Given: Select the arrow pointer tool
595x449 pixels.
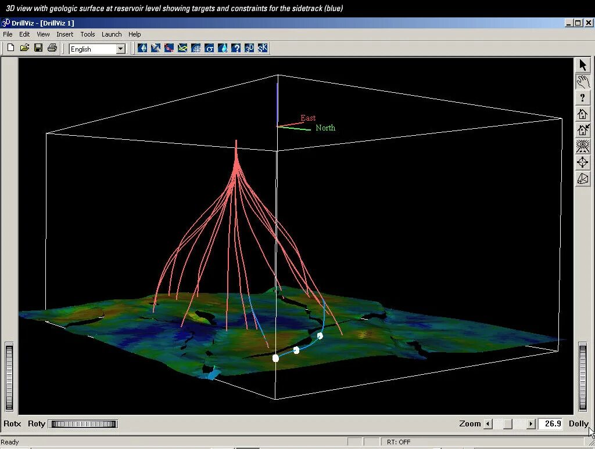Looking at the screenshot, I should [583, 65].
